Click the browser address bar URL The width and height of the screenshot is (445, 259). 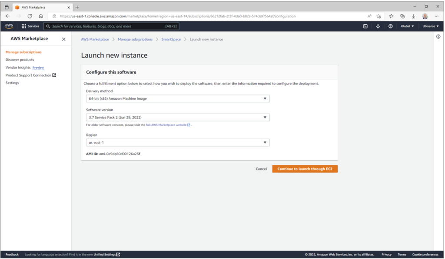[178, 16]
